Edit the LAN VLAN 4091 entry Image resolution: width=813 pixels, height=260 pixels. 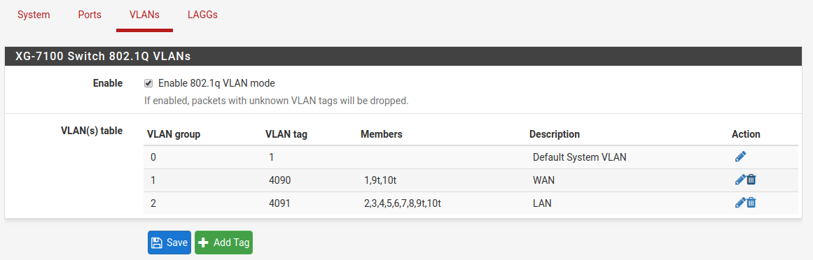point(740,203)
